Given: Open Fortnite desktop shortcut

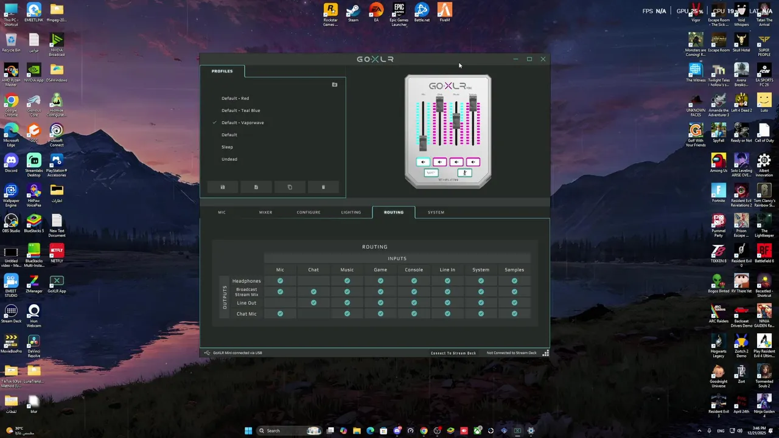Looking at the screenshot, I should [719, 193].
